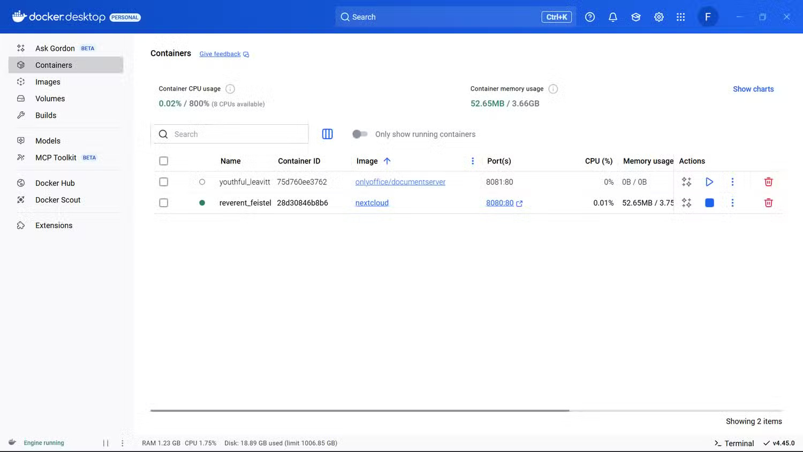Start the youthful_leavitt container with play icon
The height and width of the screenshot is (452, 803).
pyautogui.click(x=709, y=182)
